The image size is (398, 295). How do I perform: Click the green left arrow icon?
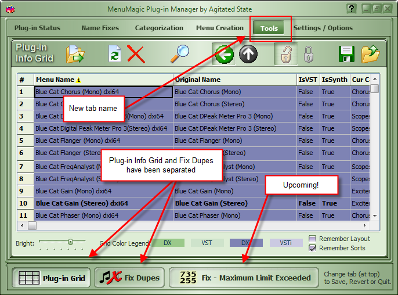tap(224, 54)
